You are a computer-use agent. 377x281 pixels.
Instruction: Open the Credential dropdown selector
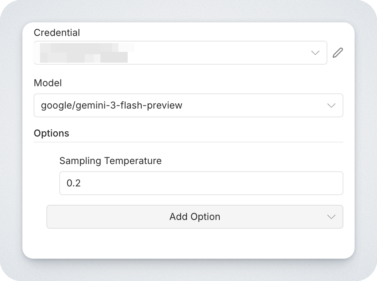pyautogui.click(x=180, y=53)
